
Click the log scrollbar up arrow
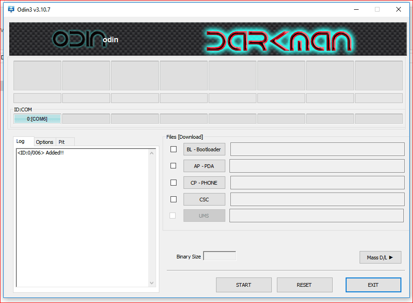click(x=152, y=153)
